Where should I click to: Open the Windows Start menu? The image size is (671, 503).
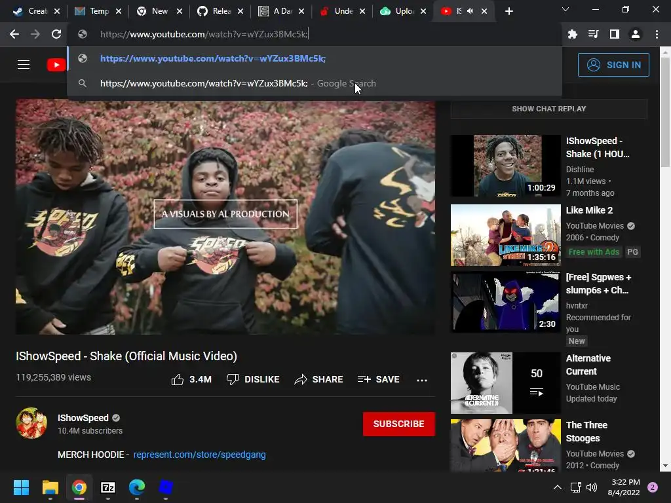pos(21,487)
